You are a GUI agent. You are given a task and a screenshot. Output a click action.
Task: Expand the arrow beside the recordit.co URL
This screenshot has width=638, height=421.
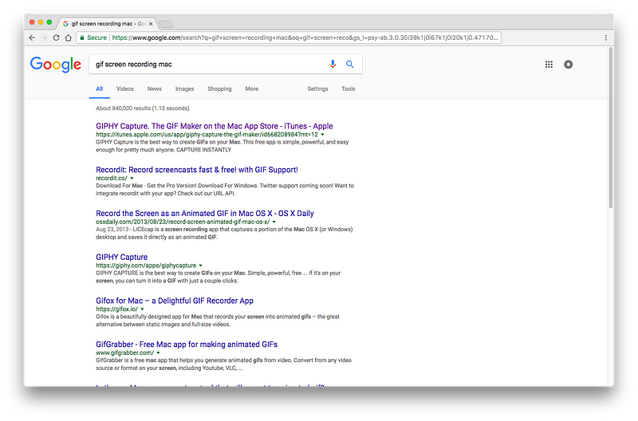[132, 178]
